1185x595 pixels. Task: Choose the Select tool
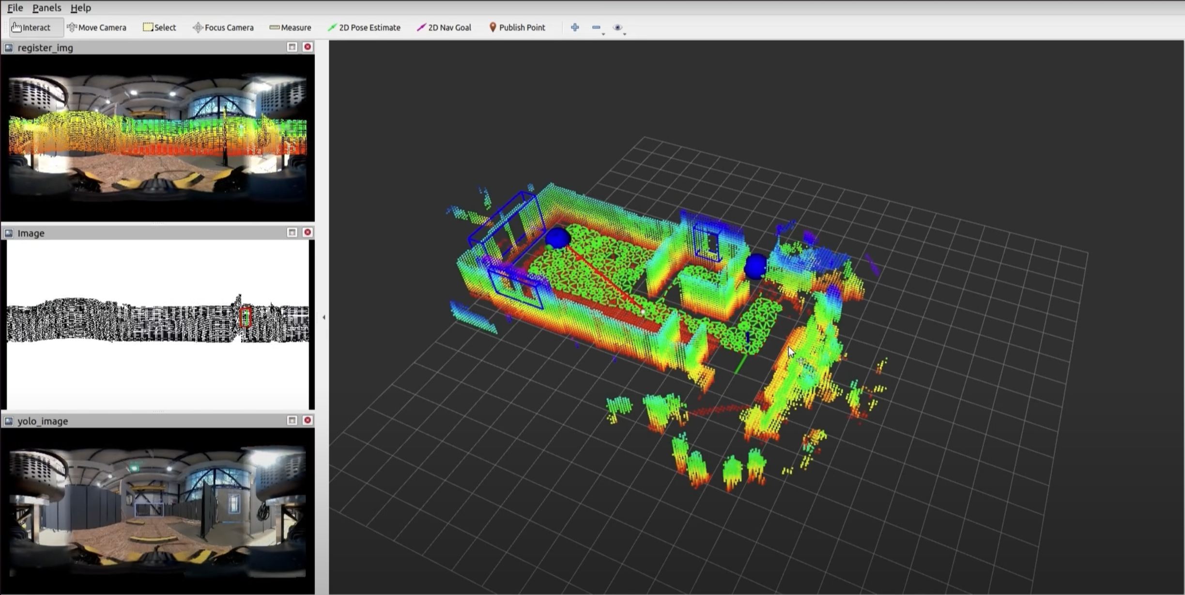[159, 28]
